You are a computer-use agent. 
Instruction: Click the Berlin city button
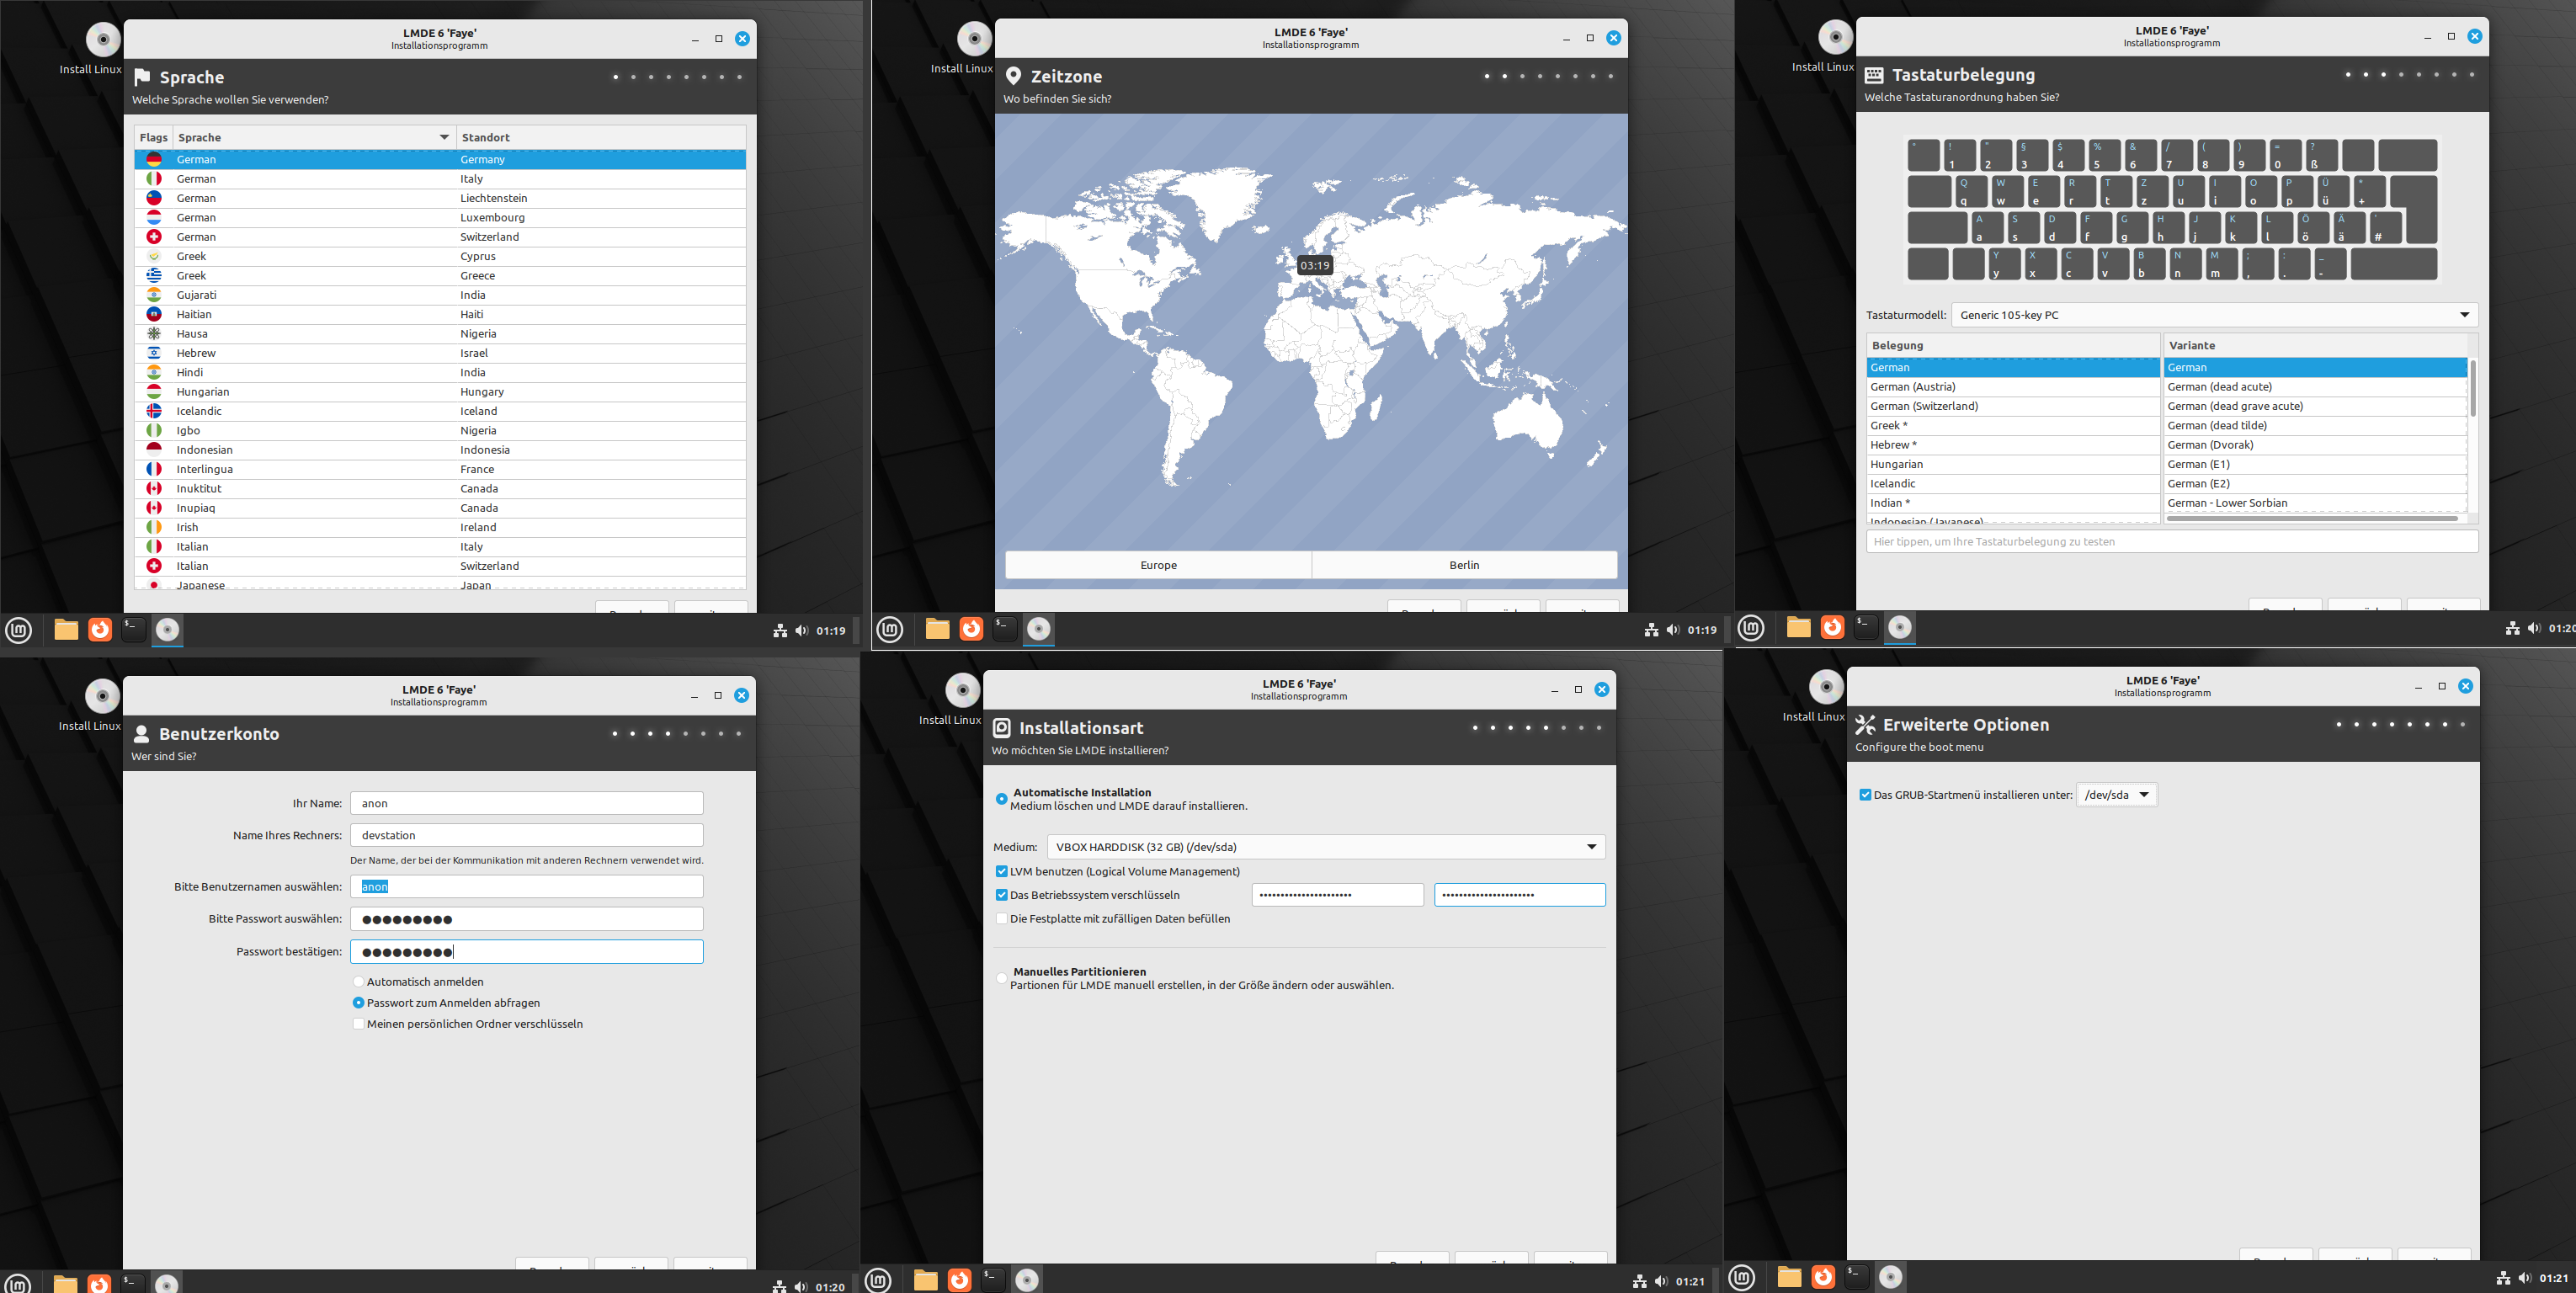coord(1464,565)
